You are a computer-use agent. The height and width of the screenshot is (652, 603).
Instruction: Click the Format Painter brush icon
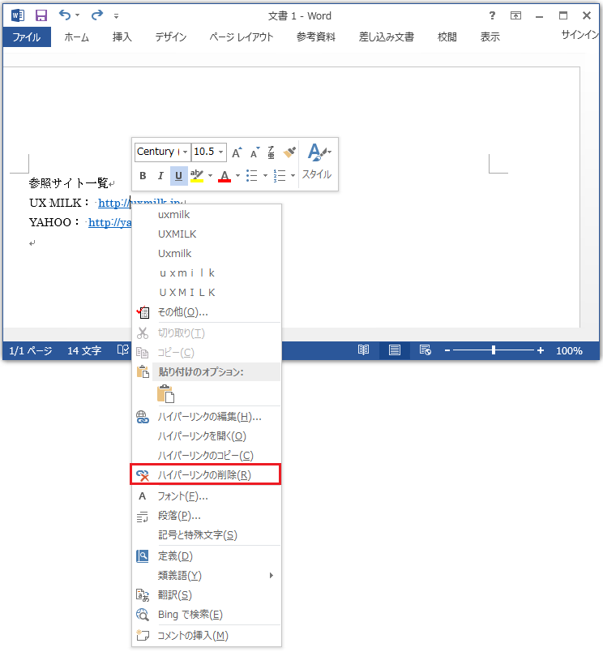[x=289, y=152]
